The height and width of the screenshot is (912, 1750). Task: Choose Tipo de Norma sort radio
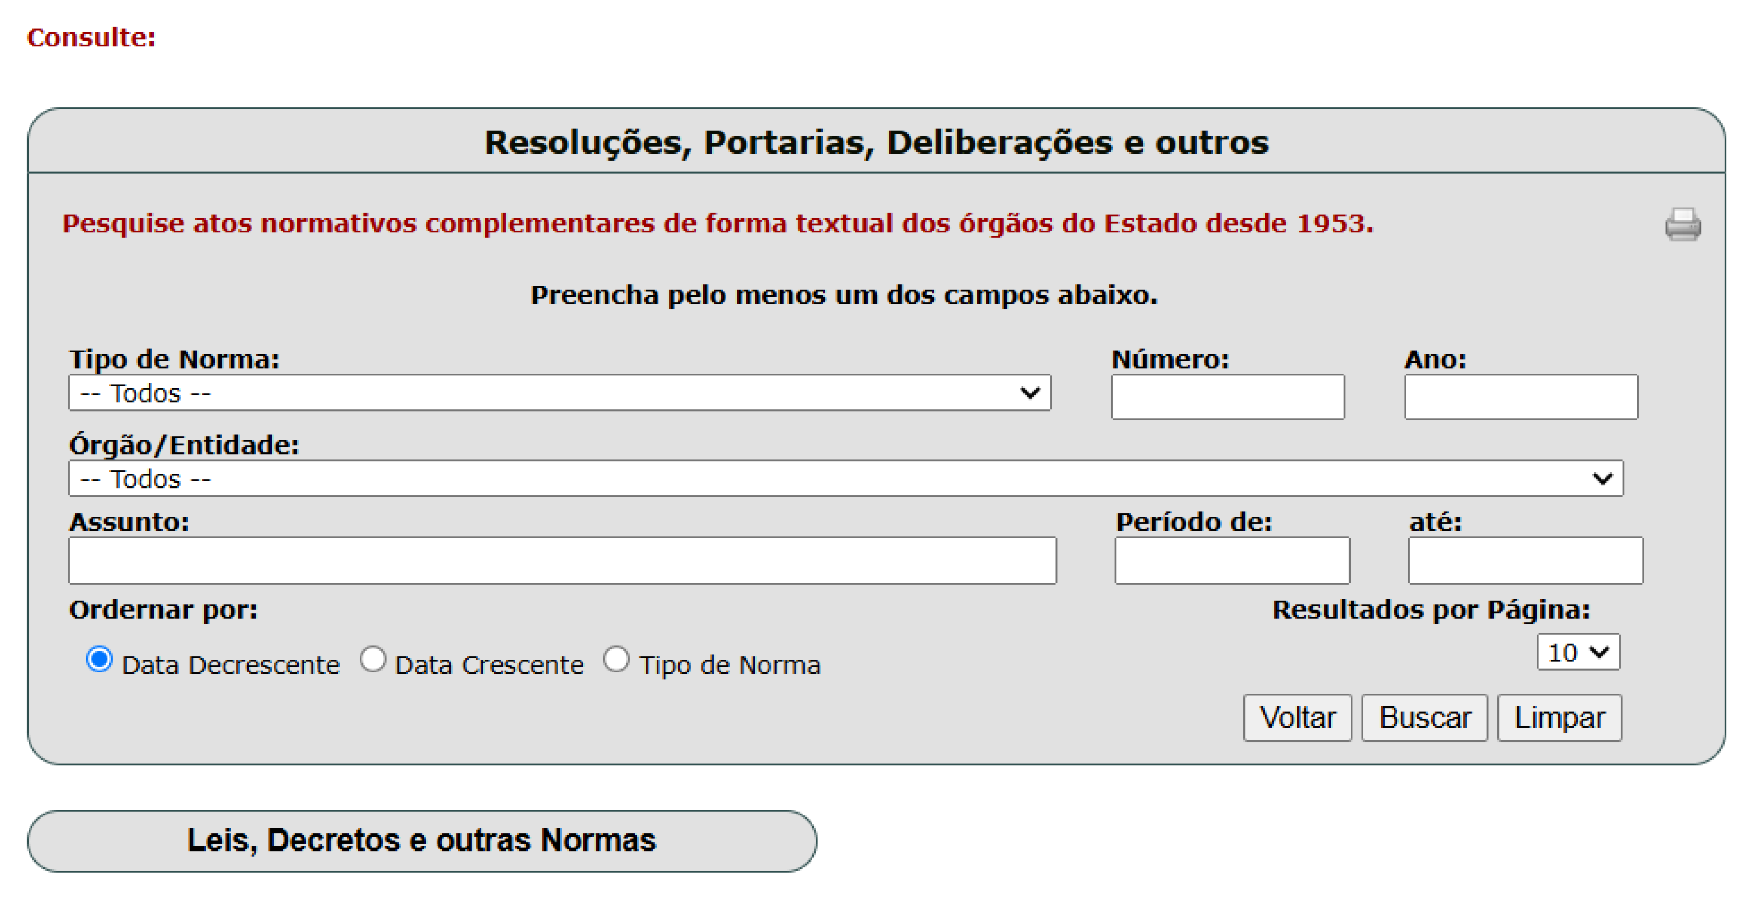point(616,659)
